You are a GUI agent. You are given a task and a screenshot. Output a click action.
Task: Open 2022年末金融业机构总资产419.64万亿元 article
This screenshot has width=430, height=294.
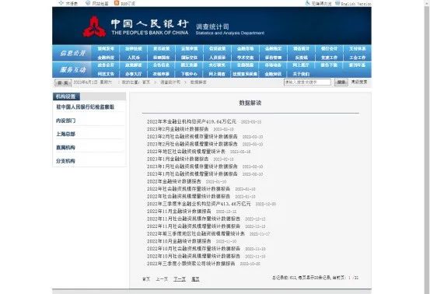click(x=191, y=121)
